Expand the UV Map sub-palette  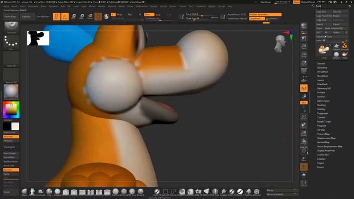click(x=321, y=130)
